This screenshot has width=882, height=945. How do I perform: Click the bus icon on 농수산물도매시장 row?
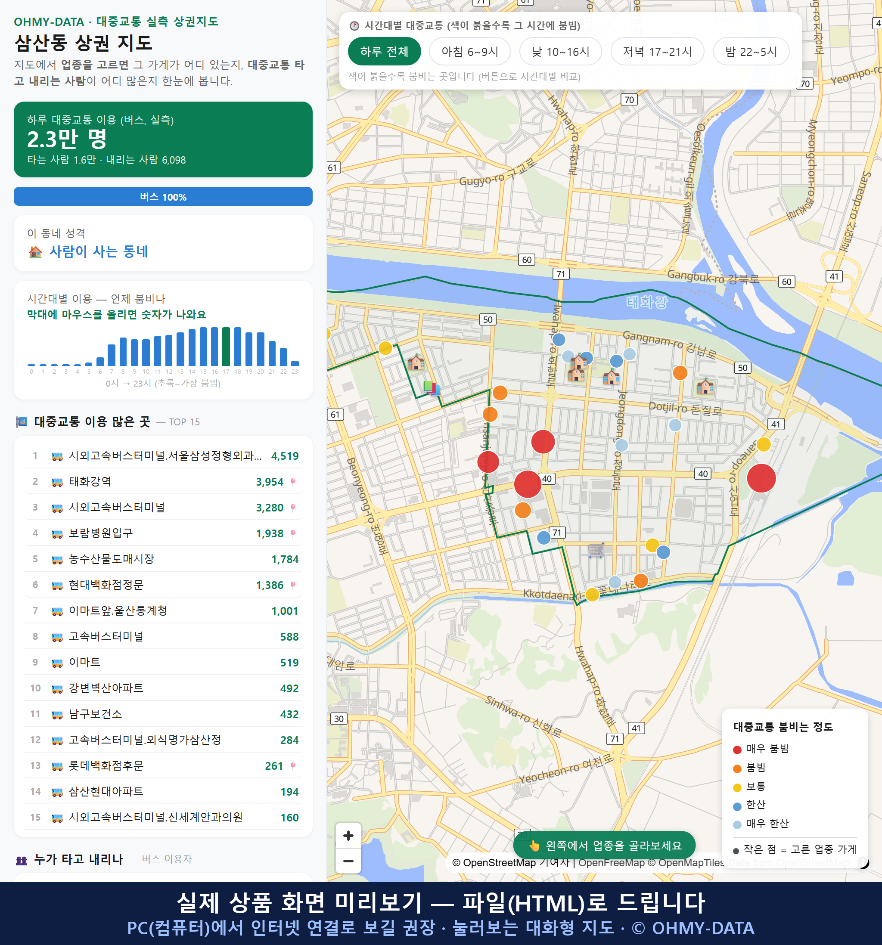(57, 560)
